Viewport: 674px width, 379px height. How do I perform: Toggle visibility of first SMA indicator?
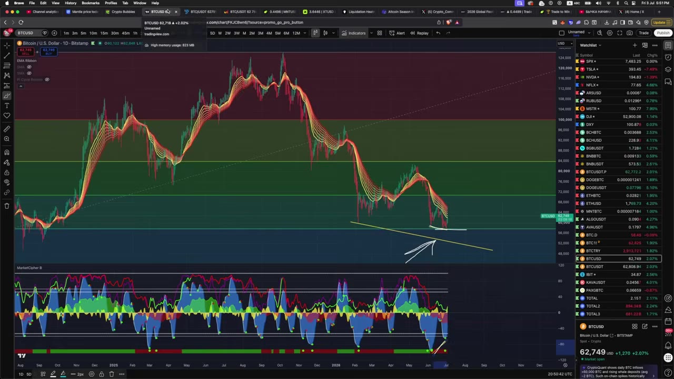29,67
